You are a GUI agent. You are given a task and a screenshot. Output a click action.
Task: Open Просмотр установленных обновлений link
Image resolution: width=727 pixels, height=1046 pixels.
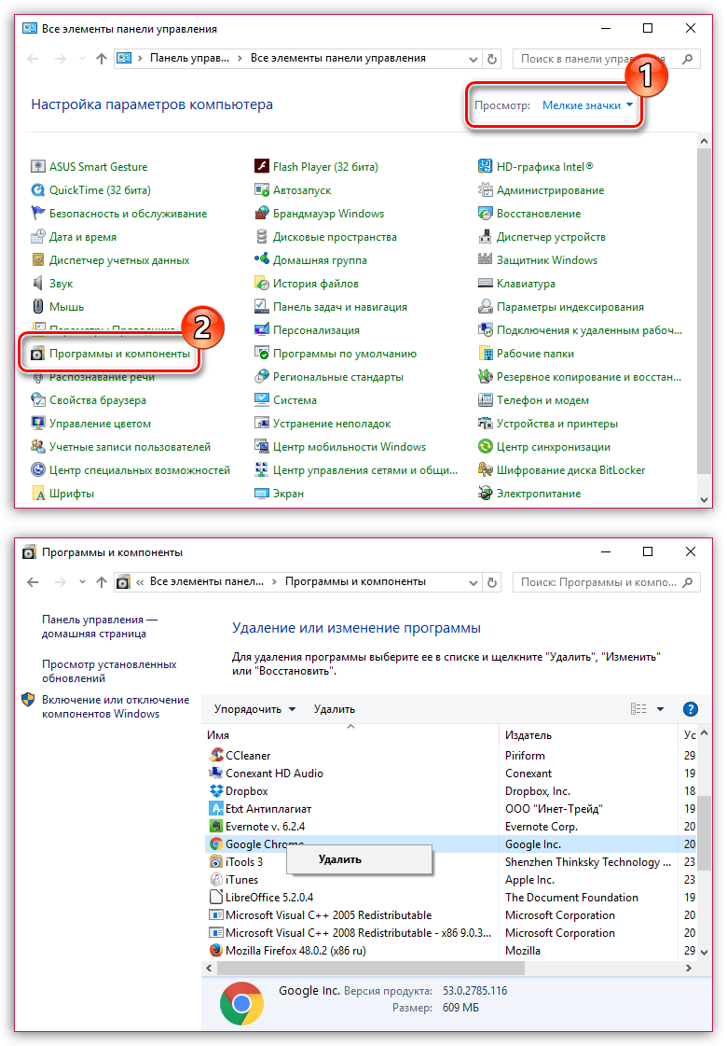coord(109,671)
